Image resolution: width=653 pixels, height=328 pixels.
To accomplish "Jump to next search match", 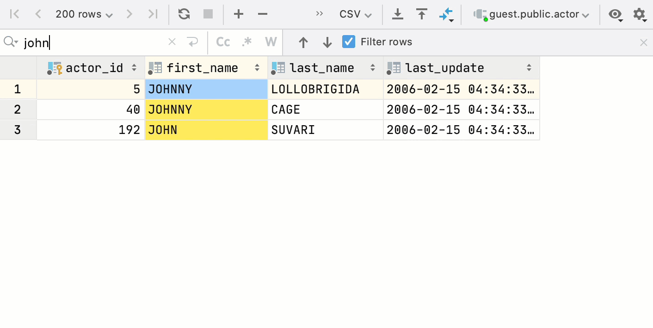I will point(327,42).
